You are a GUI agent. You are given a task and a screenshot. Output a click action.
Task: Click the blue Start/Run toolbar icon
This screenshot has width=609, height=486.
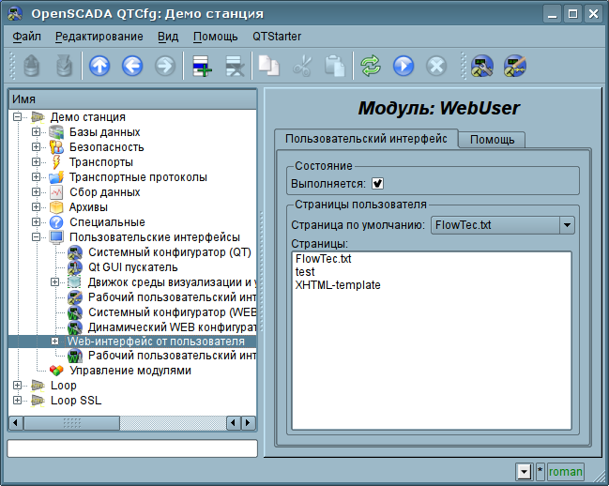[403, 66]
